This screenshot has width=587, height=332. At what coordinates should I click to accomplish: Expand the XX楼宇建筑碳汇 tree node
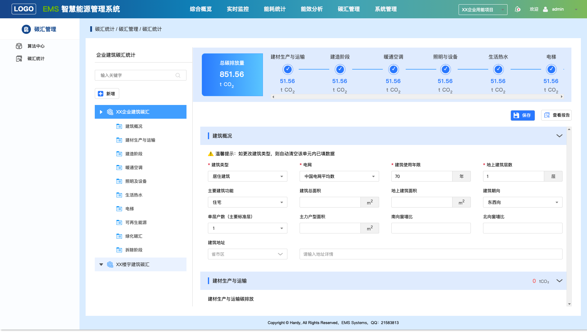tap(101, 265)
